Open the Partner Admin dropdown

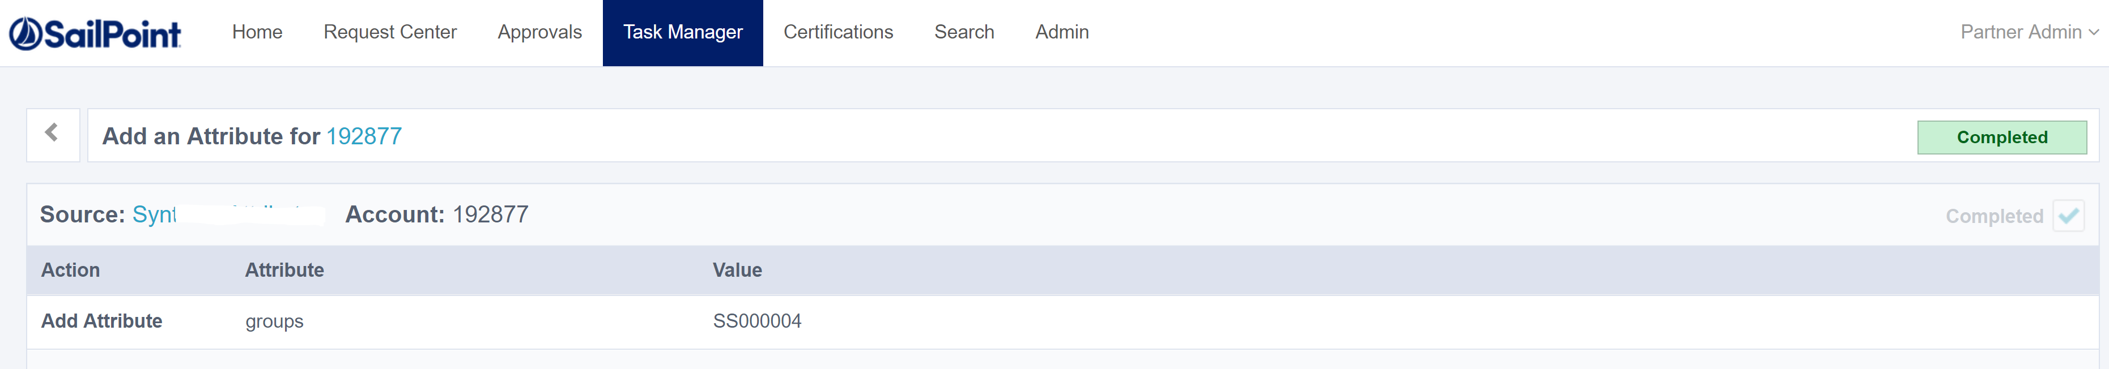pos(2029,32)
